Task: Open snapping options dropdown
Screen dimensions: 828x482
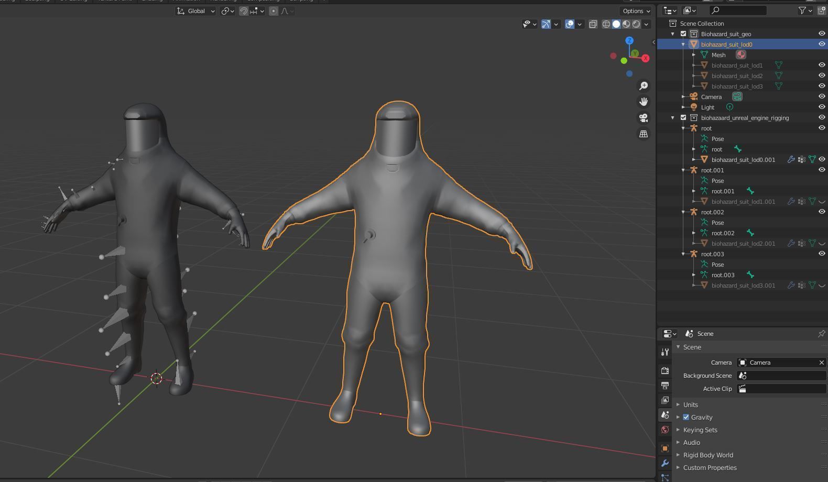Action: point(257,11)
